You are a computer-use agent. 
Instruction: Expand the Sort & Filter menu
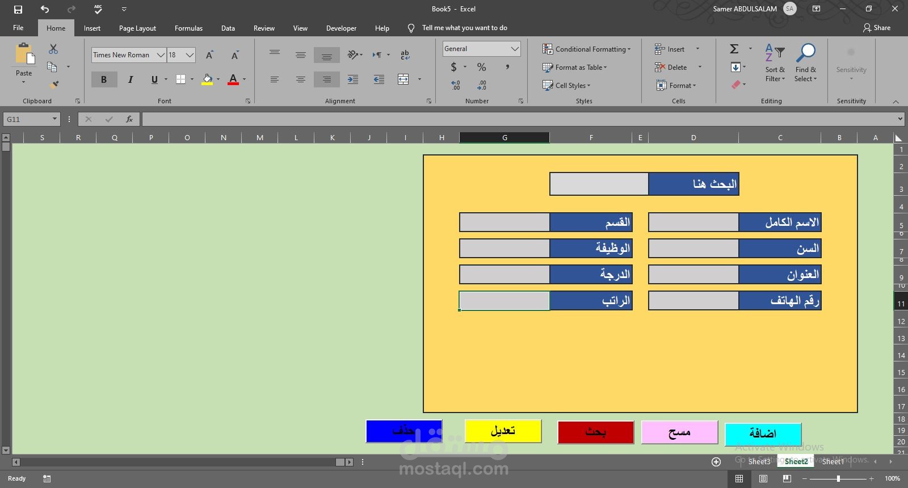pyautogui.click(x=775, y=62)
